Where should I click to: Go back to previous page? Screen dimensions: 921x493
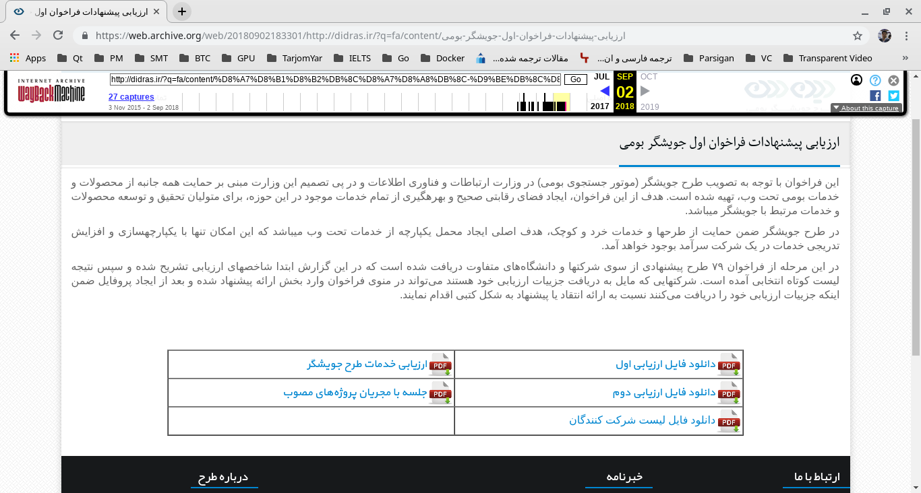15,36
